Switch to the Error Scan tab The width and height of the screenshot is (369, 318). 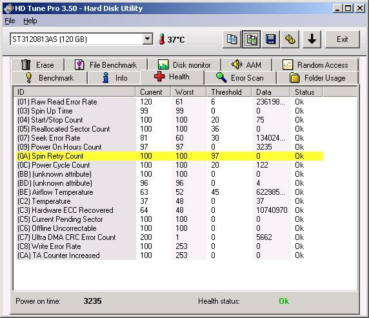[x=240, y=77]
